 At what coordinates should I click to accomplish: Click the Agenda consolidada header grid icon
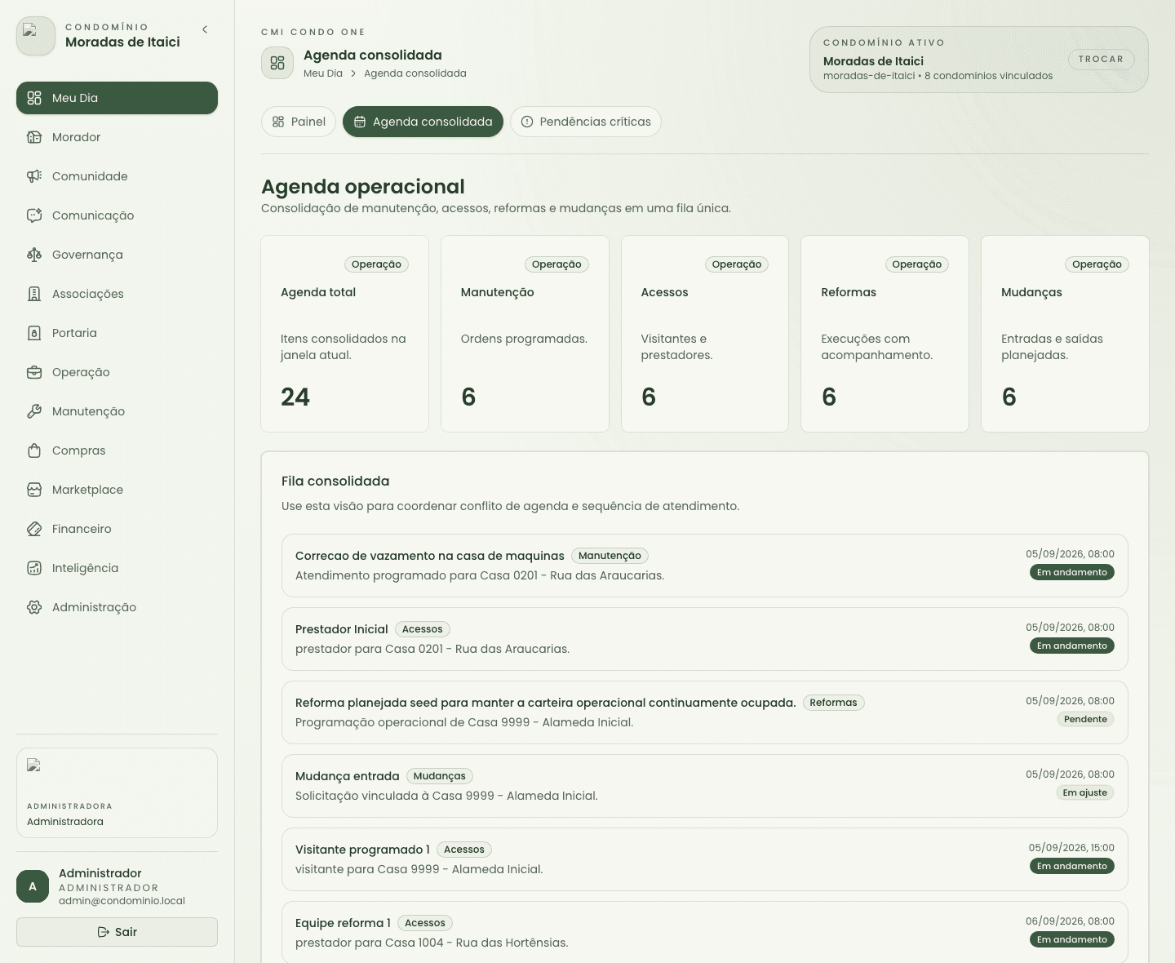coord(277,63)
